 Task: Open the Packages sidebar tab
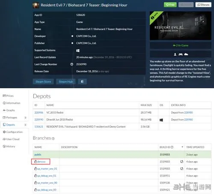click(x=10, y=117)
